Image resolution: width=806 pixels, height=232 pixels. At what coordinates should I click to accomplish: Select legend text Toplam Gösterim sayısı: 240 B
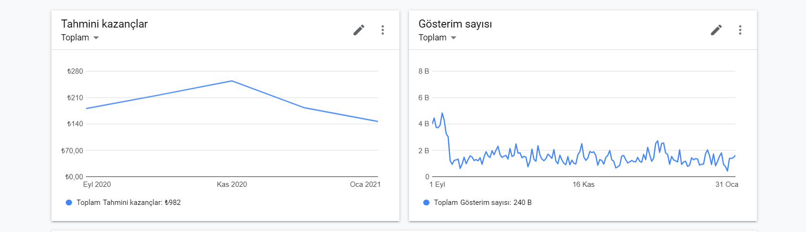(x=483, y=203)
